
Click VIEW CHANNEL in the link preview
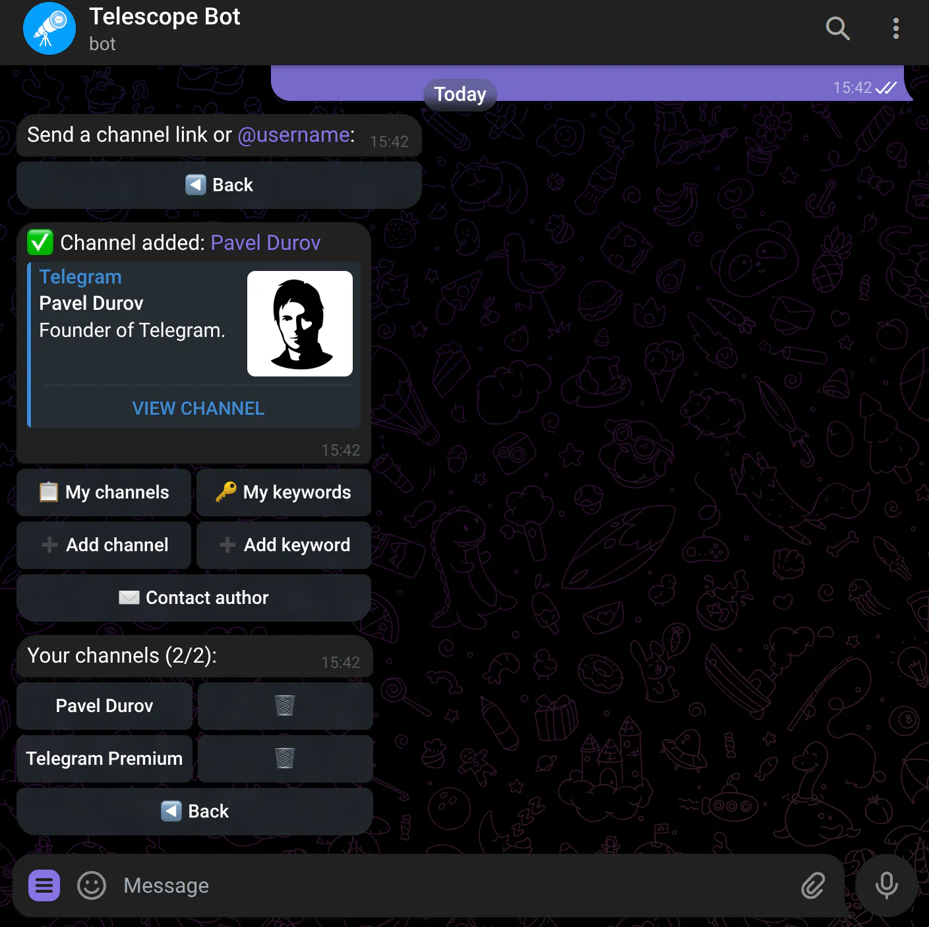[x=198, y=408]
